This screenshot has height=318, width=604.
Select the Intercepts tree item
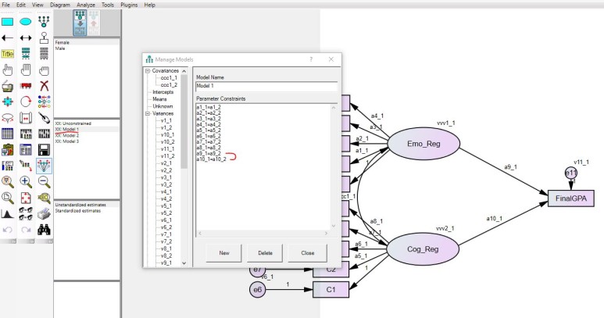pos(163,92)
